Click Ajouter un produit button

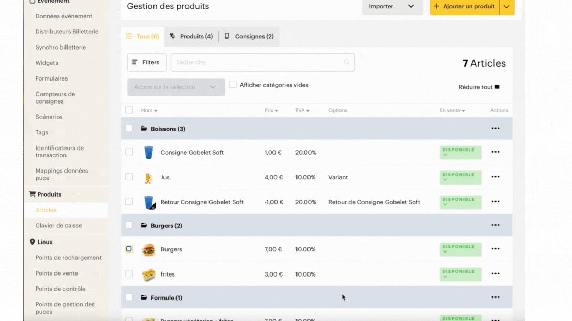point(465,7)
